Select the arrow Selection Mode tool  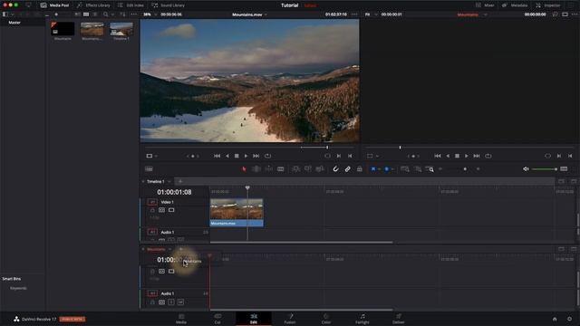pos(244,169)
